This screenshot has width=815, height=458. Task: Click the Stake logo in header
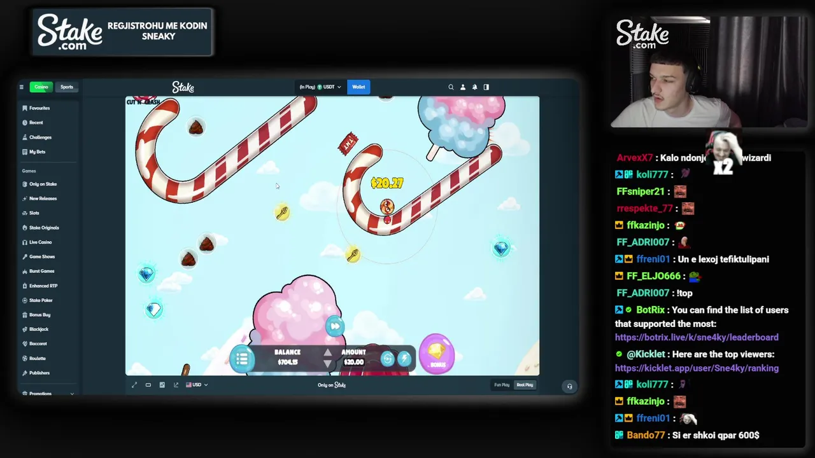pos(183,87)
